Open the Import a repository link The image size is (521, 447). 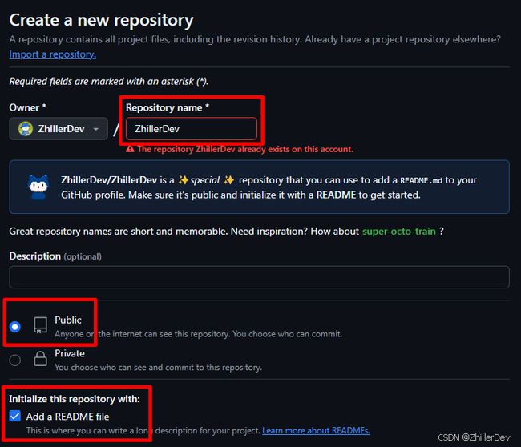52,54
